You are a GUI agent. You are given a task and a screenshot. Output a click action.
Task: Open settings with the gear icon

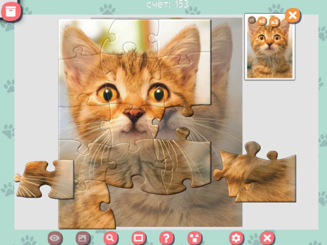tap(236, 238)
